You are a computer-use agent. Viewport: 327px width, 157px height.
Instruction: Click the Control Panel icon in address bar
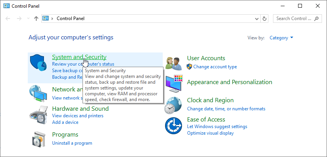pos(46,19)
